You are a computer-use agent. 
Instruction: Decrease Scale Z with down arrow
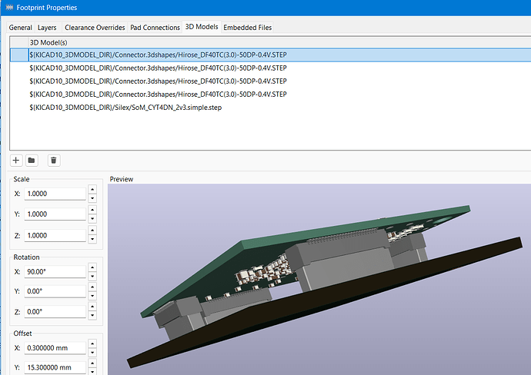point(92,240)
